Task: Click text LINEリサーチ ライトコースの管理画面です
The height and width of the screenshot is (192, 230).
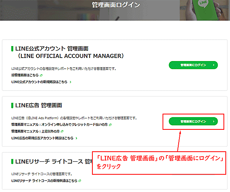Action: click(42, 174)
